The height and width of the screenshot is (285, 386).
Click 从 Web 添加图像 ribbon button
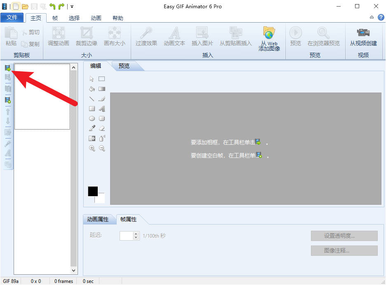coord(269,39)
